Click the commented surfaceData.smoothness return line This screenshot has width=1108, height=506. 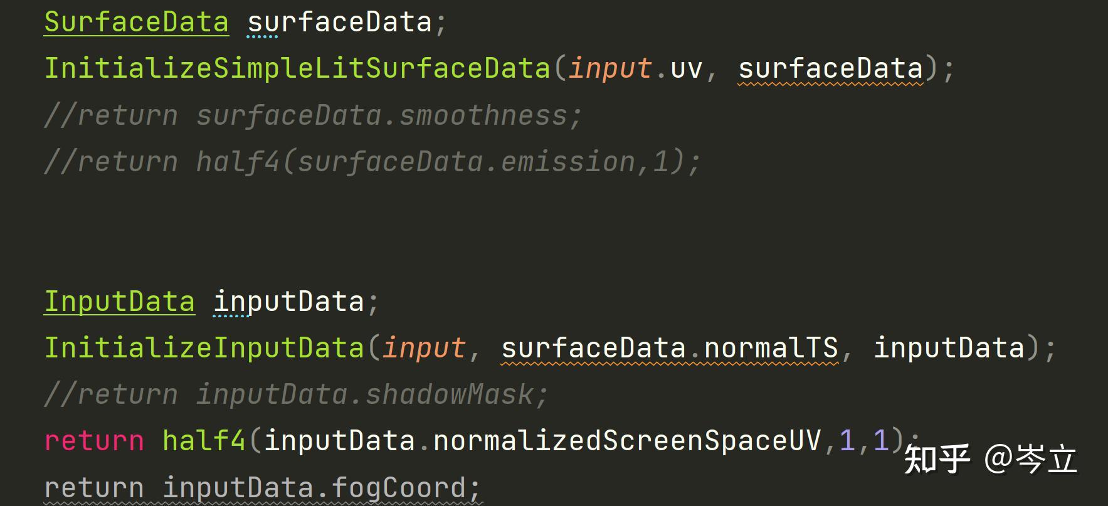point(313,115)
